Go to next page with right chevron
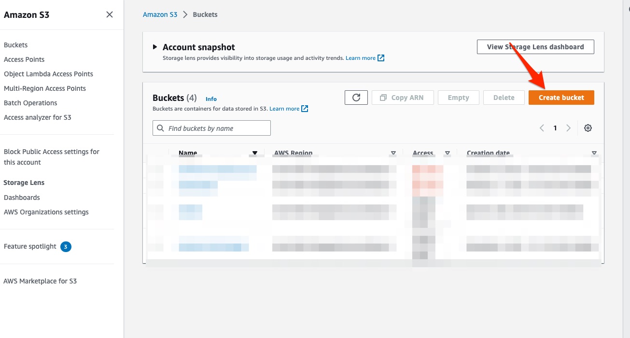Screen dimensions: 630x338 point(569,127)
